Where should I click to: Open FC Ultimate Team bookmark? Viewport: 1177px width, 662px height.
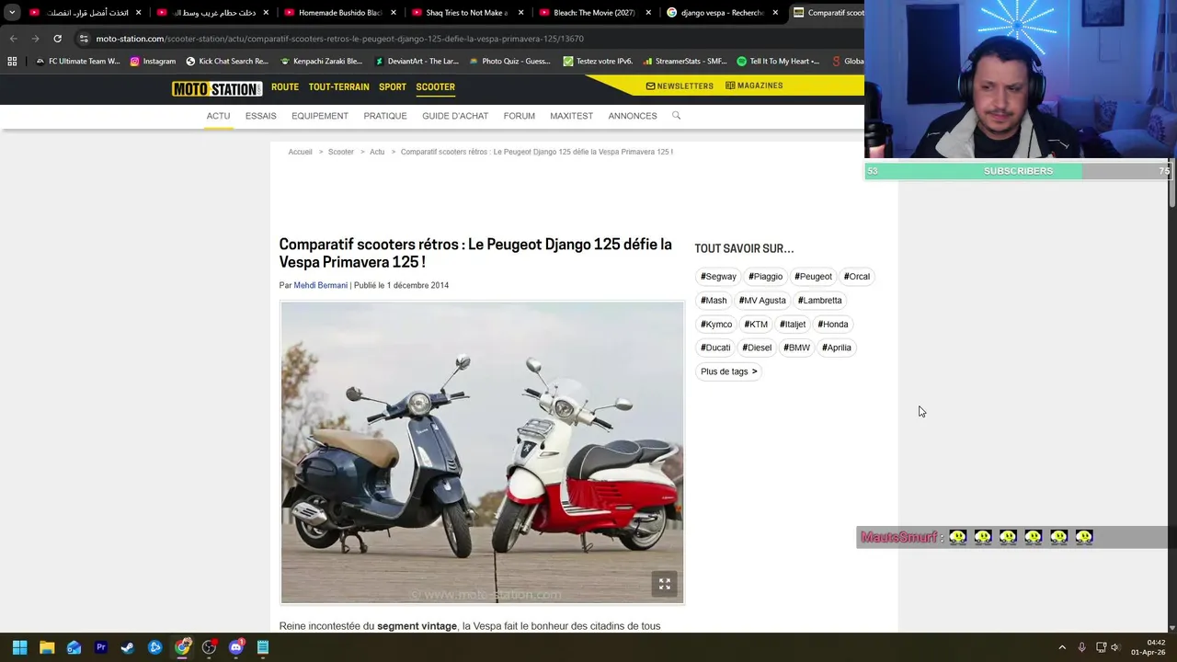tap(77, 62)
